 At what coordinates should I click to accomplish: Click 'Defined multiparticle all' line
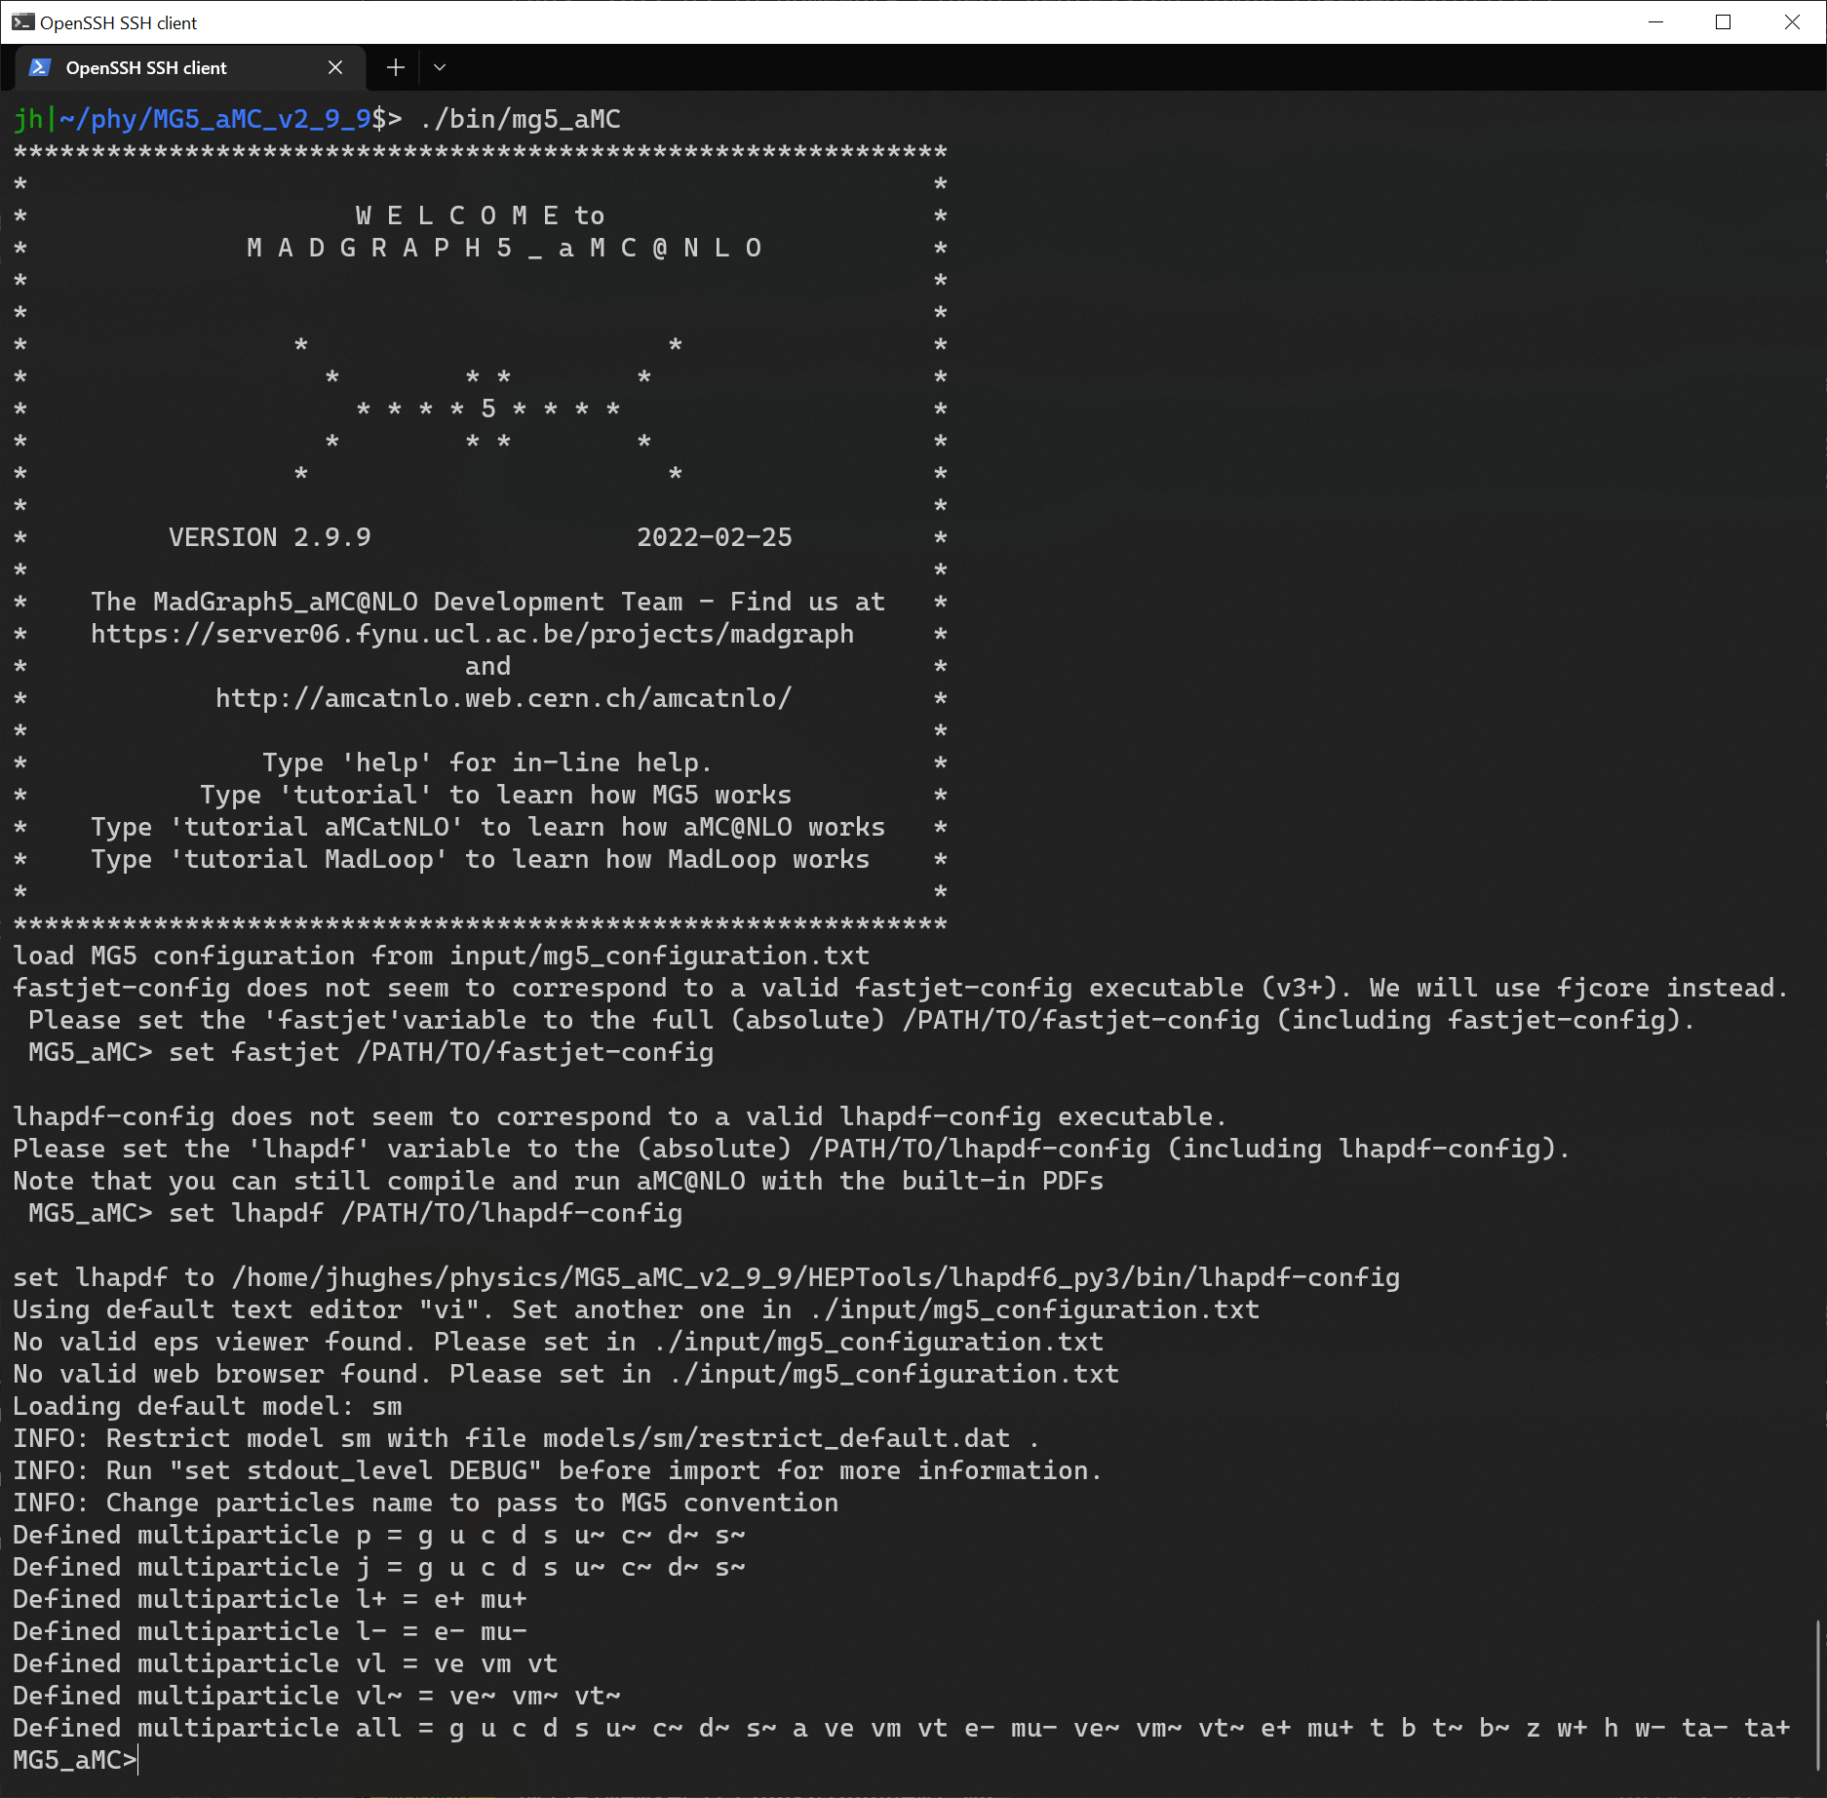pos(902,1728)
